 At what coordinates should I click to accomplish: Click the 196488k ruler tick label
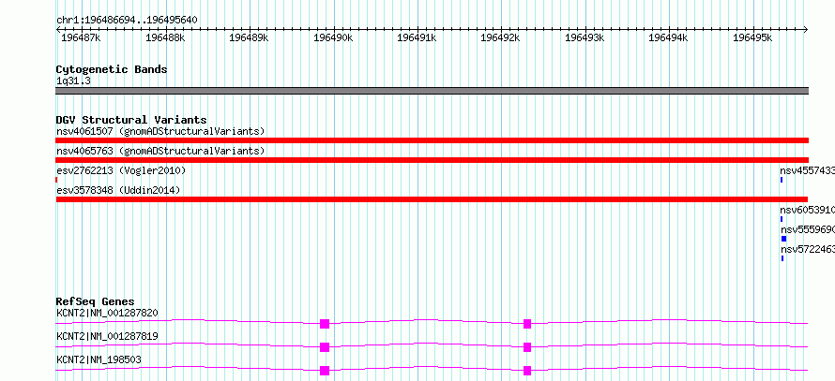[x=164, y=37]
